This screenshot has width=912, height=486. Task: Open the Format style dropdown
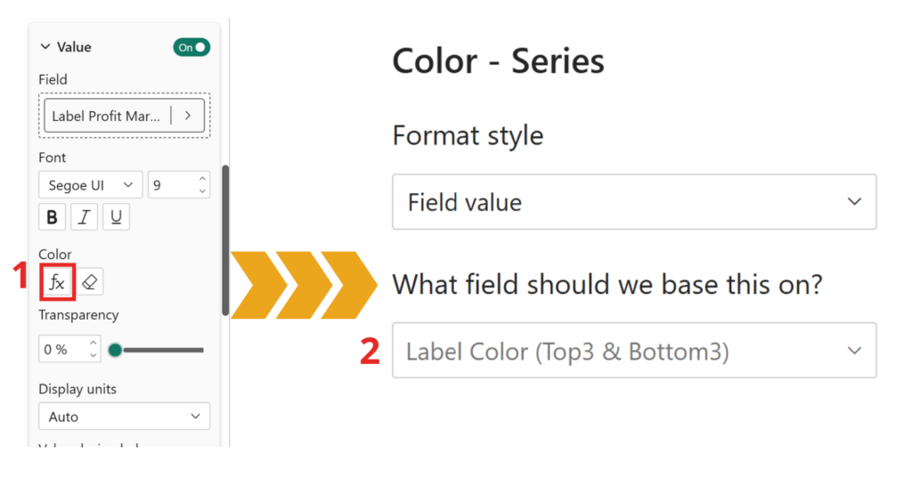coord(634,202)
